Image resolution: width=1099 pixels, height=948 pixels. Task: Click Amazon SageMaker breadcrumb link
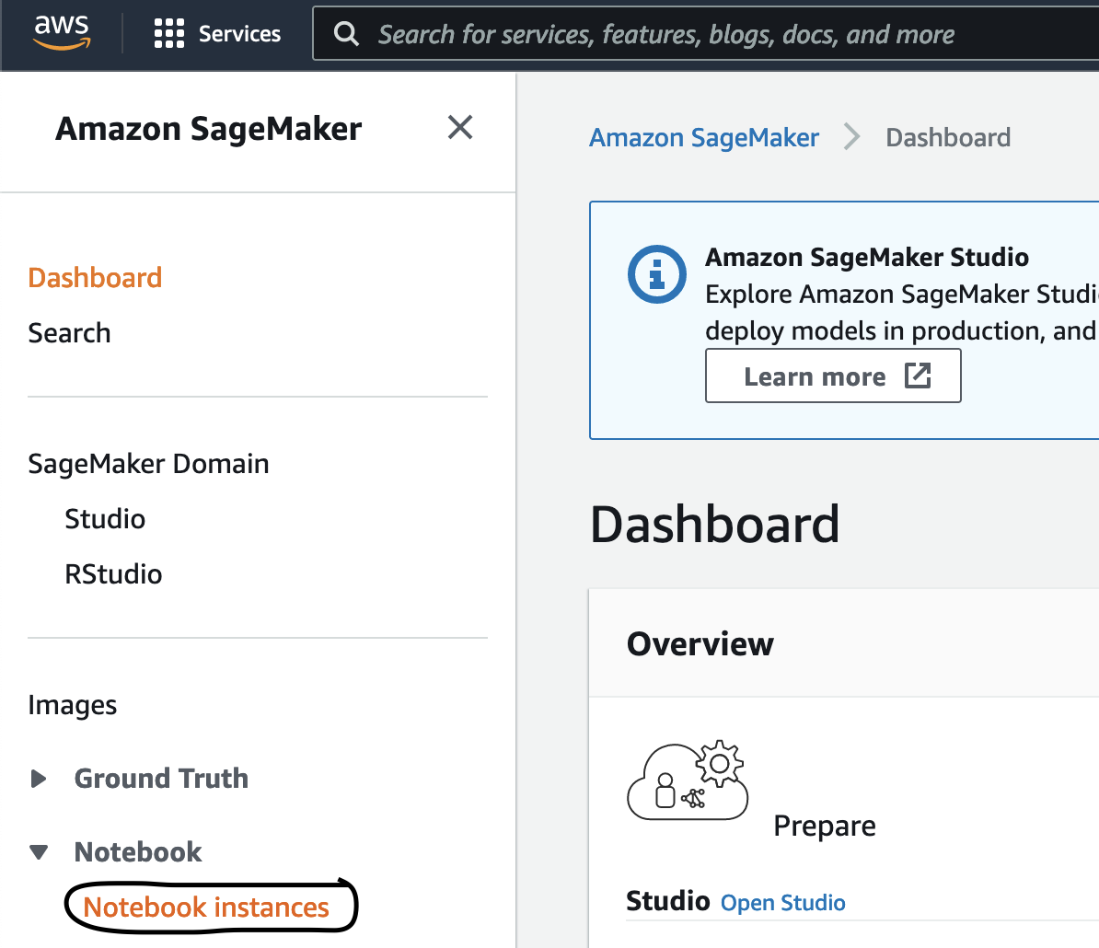[704, 138]
